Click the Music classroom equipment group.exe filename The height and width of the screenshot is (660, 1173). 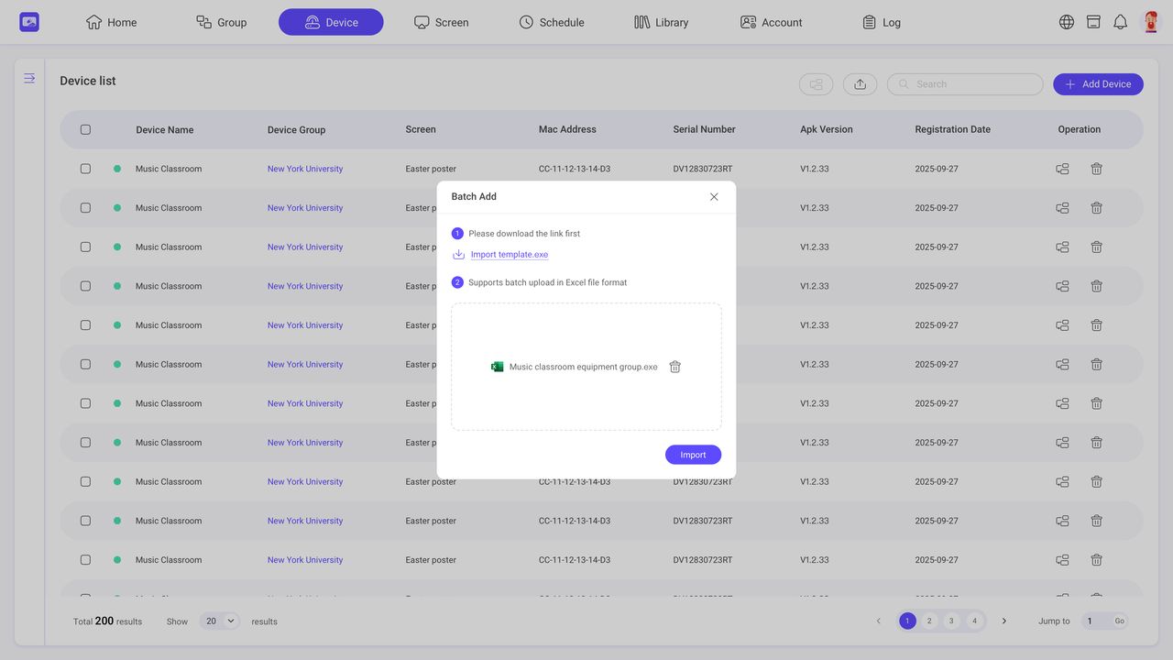(x=583, y=367)
